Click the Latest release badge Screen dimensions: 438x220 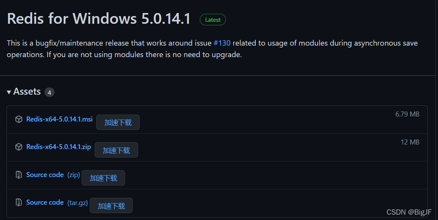[x=213, y=20]
